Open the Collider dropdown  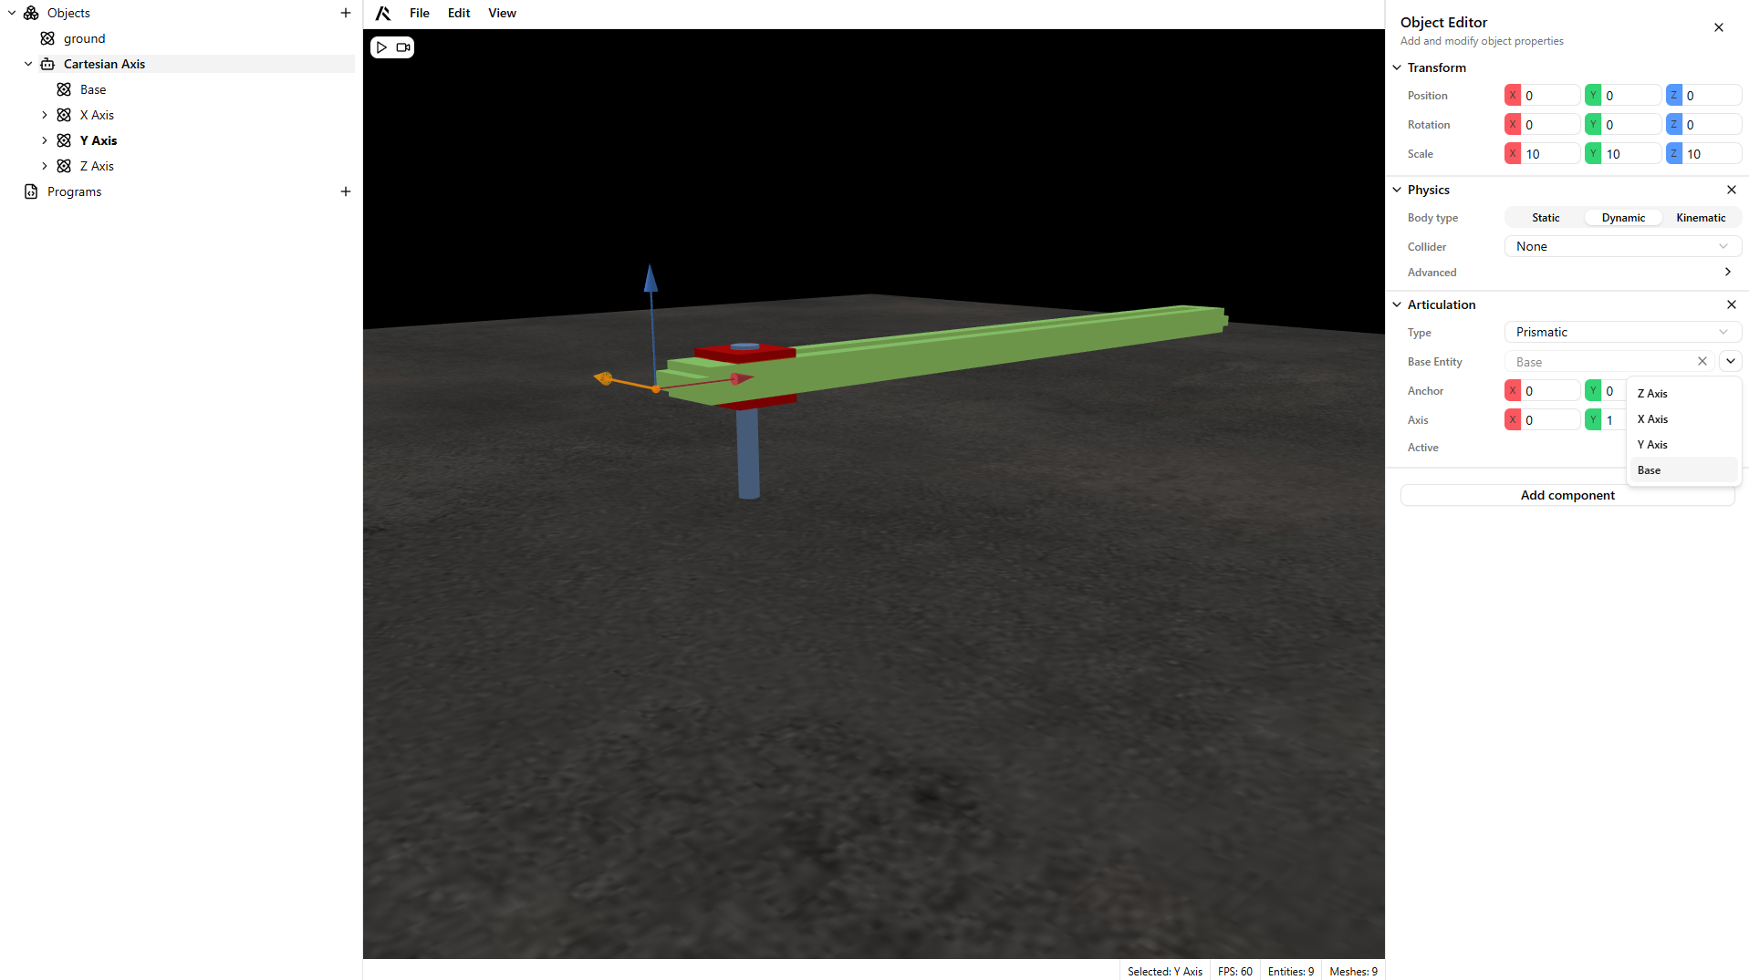click(1621, 247)
